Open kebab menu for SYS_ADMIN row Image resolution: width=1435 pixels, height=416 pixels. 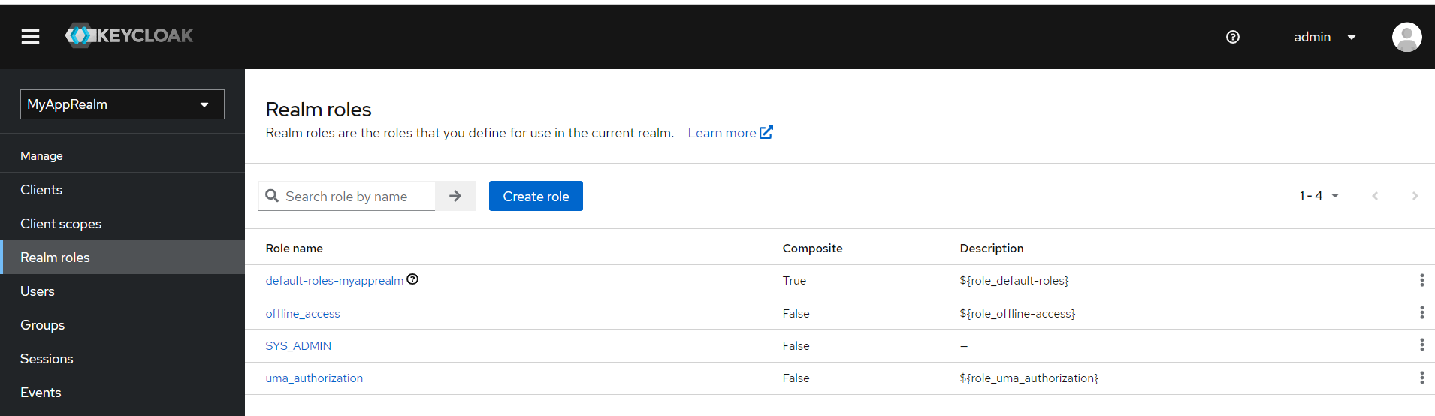pyautogui.click(x=1421, y=345)
